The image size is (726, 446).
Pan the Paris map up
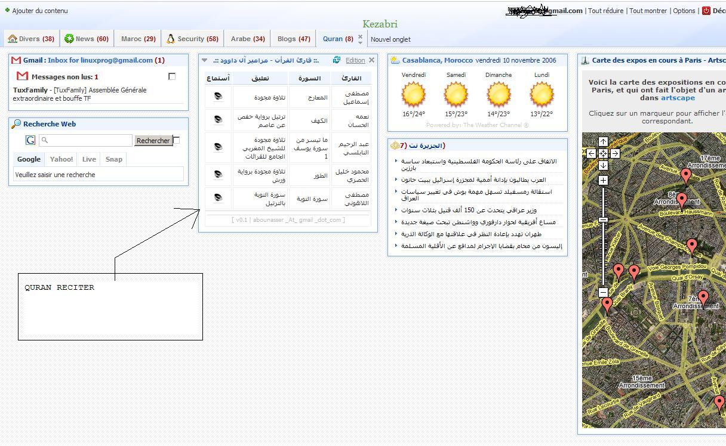(x=603, y=141)
